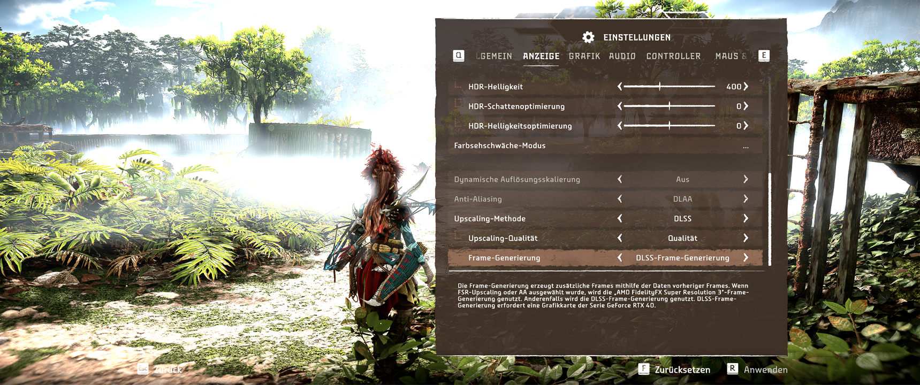Click the Q key icon for previous tab
920x385 pixels.
[x=459, y=56]
